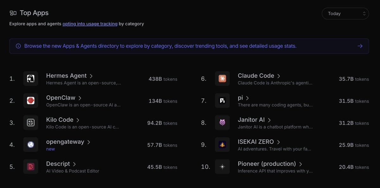Open the OpenClaw app title
Image resolution: width=380 pixels, height=188 pixels.
click(x=61, y=98)
